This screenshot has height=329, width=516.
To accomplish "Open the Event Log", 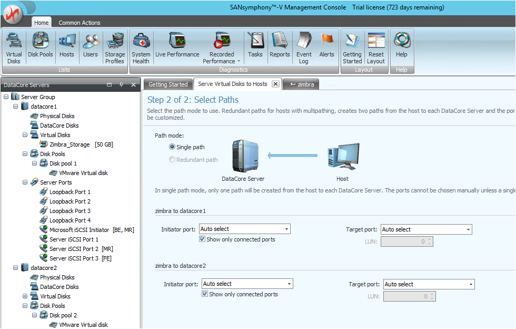I will click(304, 48).
